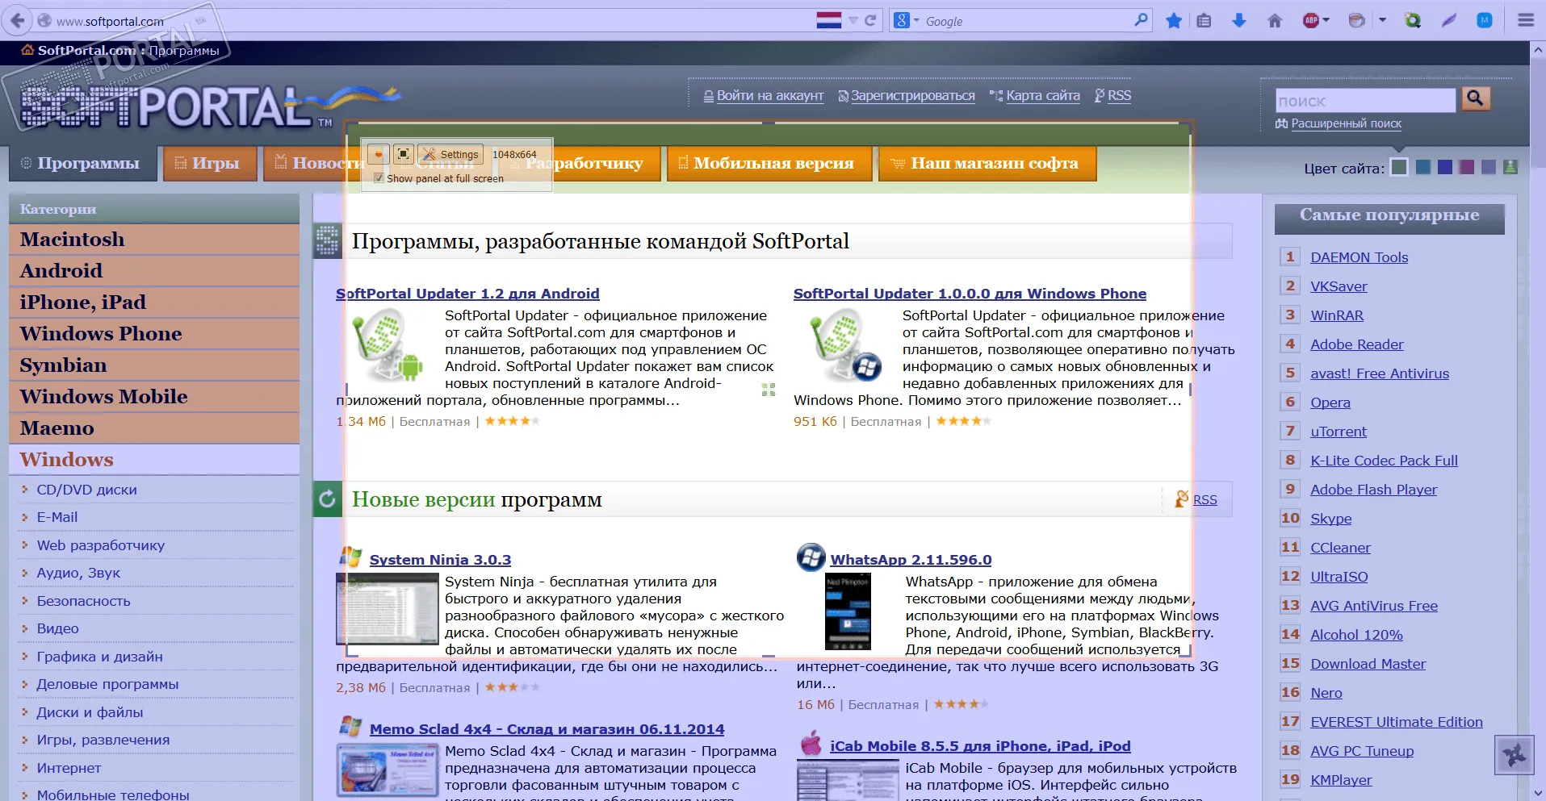Click the full screen region capture icon
Viewport: 1546px width, 801px height.
pos(404,154)
